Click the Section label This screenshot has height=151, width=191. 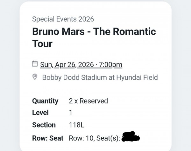pyautogui.click(x=44, y=125)
